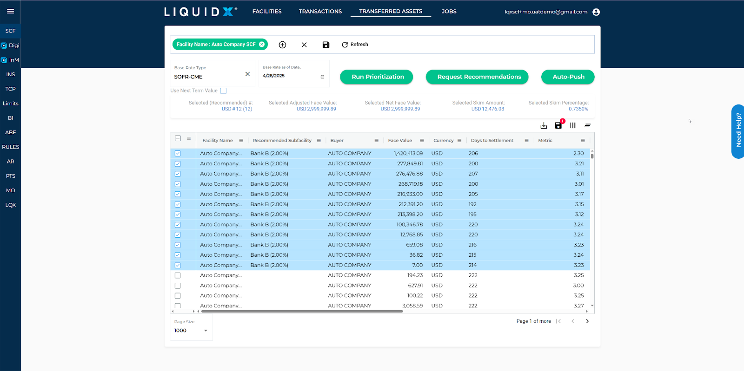Select LQX in the left sidebar

[x=10, y=205]
